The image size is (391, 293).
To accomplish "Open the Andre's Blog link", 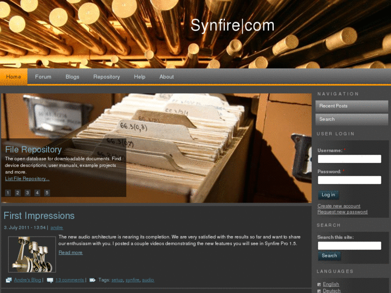I will tap(27, 280).
